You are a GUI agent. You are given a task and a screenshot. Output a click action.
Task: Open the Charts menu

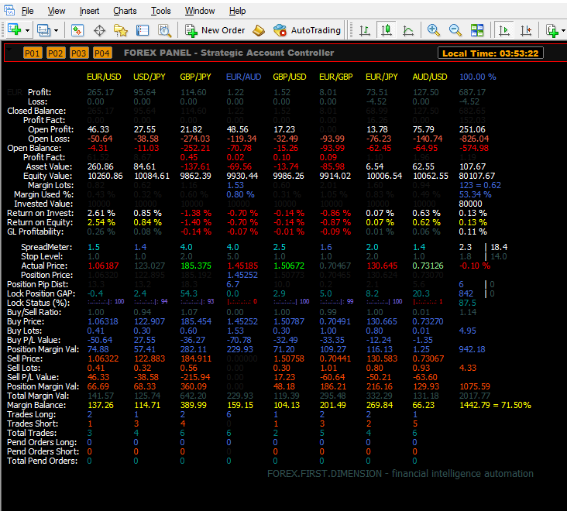pos(125,11)
